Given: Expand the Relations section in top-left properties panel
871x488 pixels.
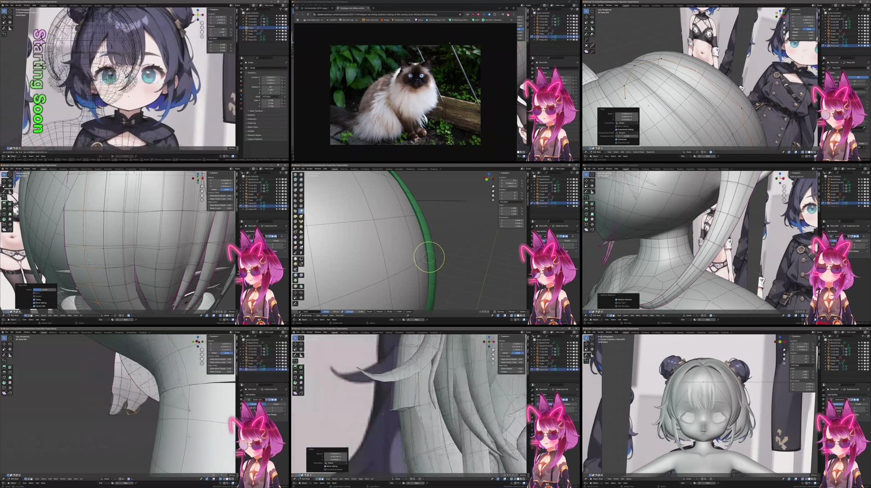Looking at the screenshot, I should tap(251, 115).
